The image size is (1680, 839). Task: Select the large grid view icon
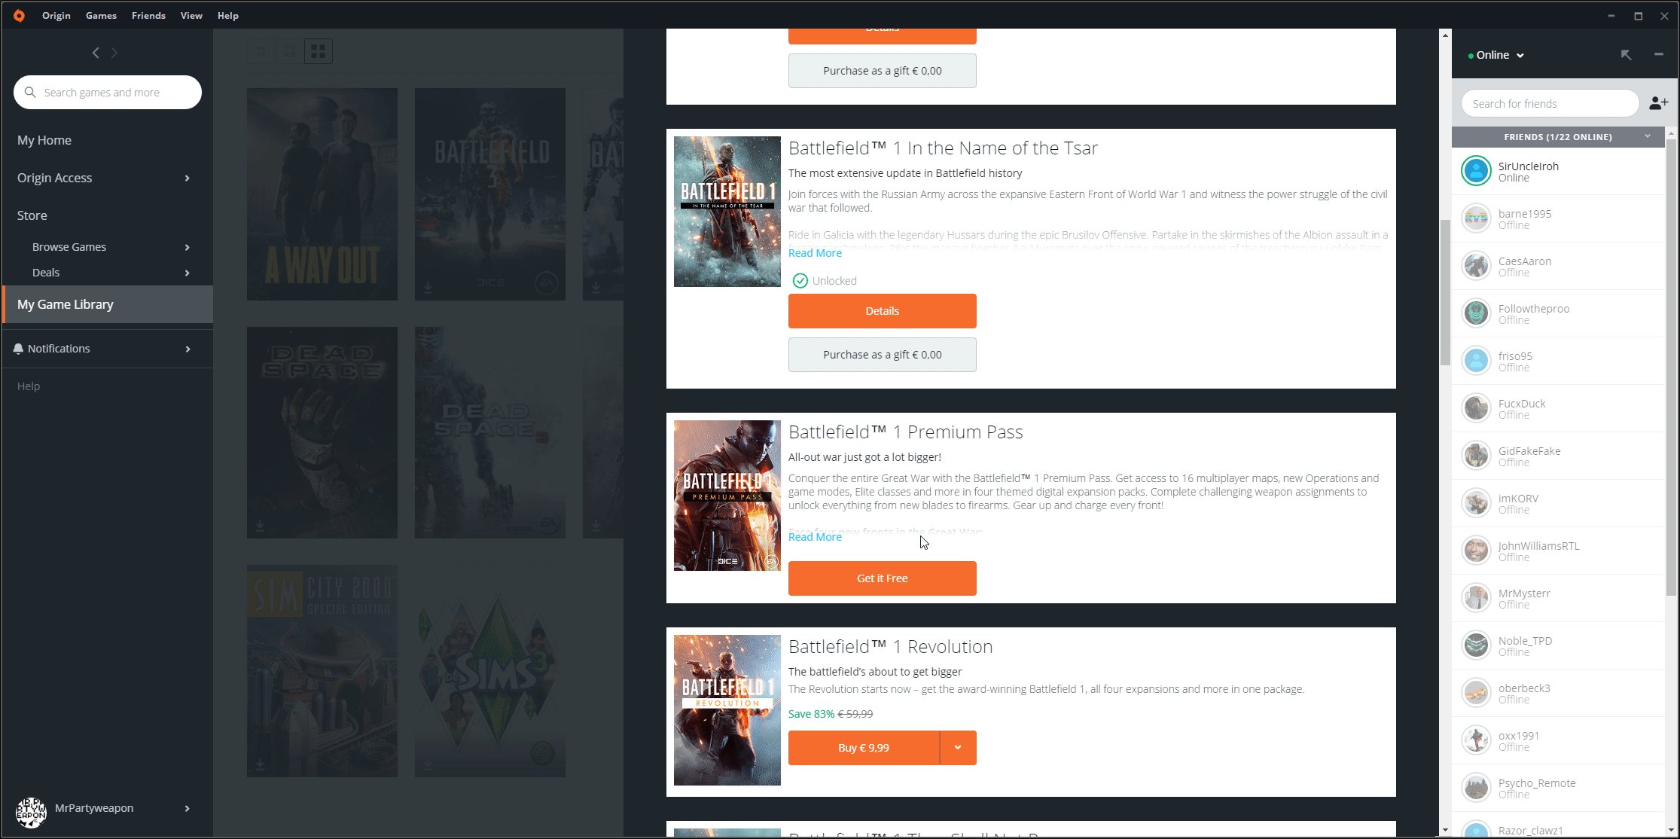[x=319, y=51]
